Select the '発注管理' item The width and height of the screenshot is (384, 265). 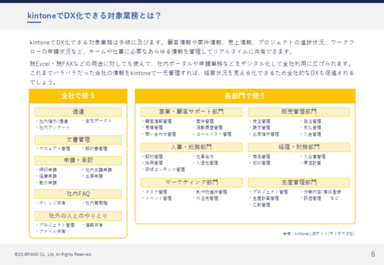312,121
